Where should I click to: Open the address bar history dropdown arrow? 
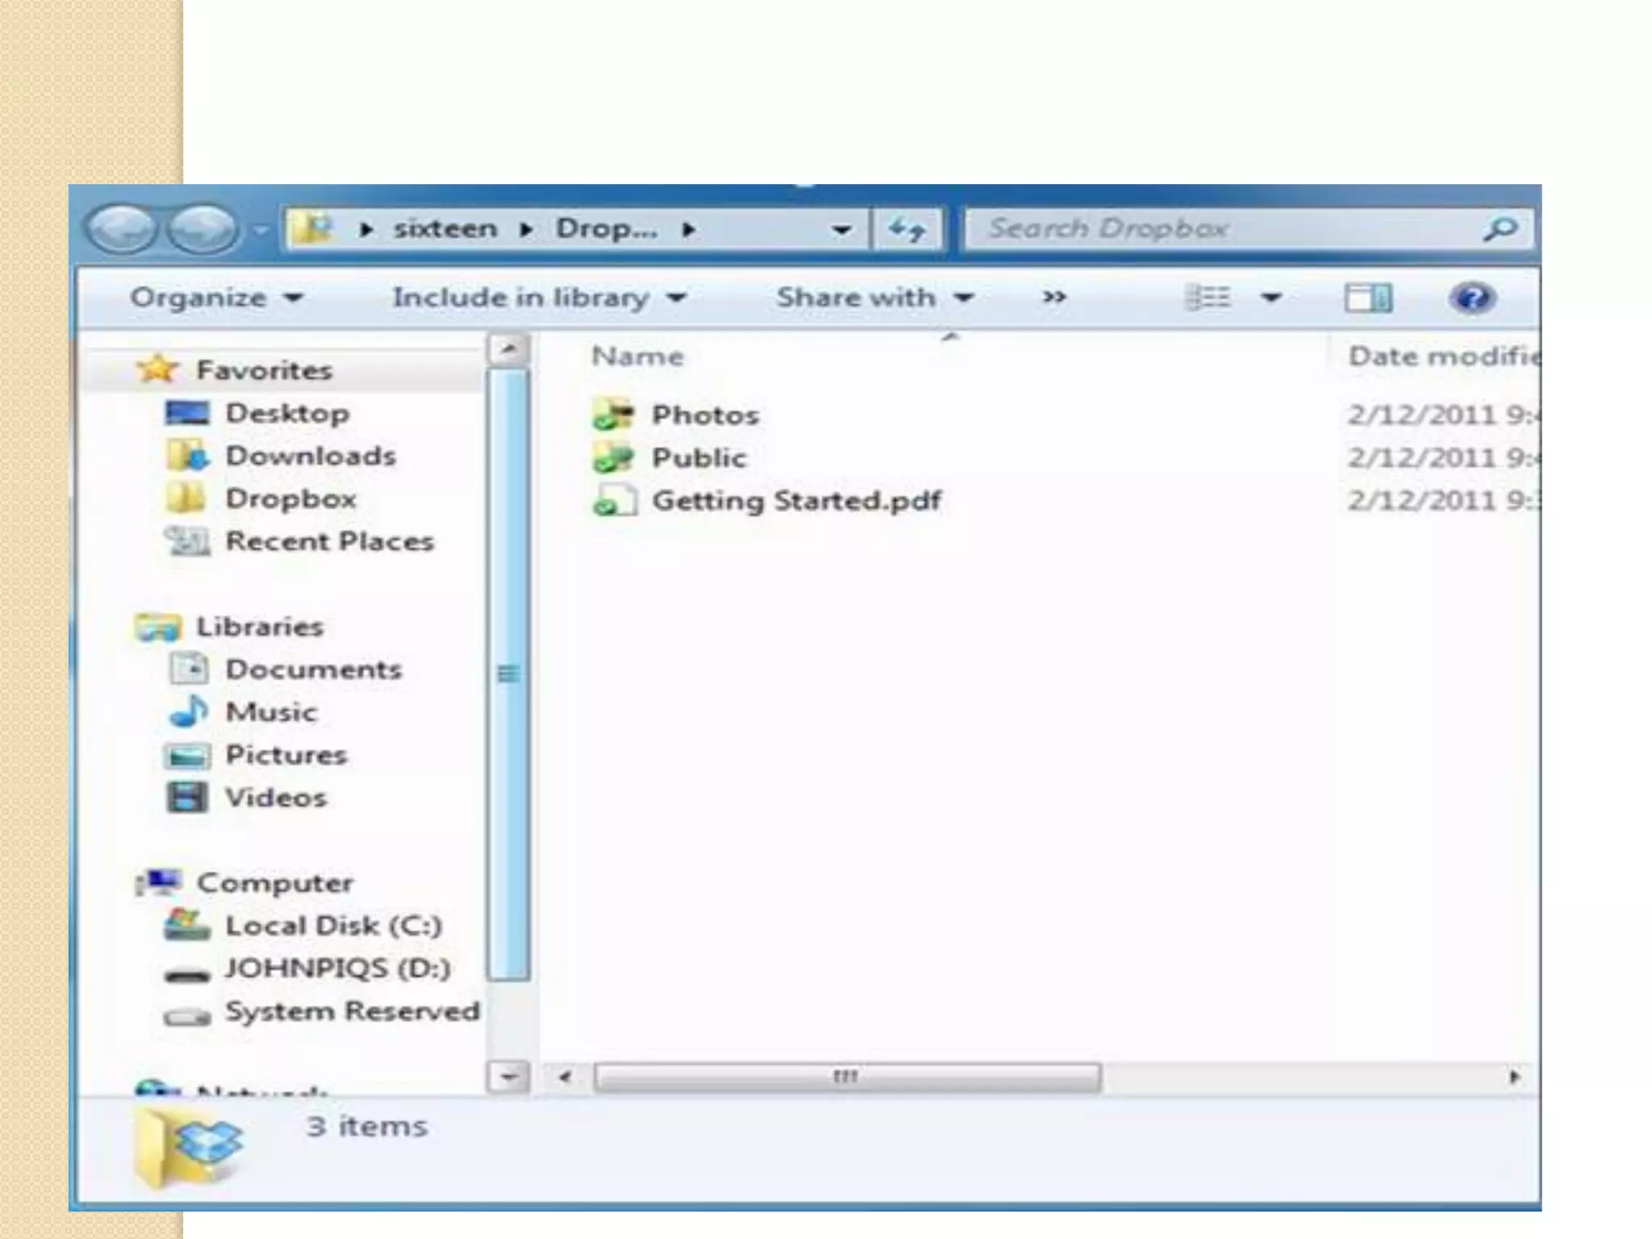841,230
